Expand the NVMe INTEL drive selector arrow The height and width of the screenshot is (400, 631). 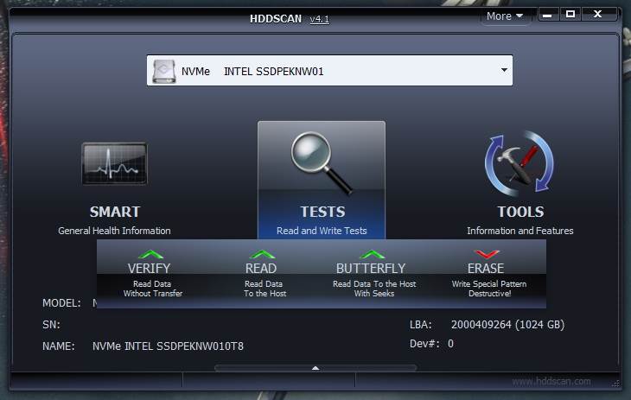tap(500, 71)
